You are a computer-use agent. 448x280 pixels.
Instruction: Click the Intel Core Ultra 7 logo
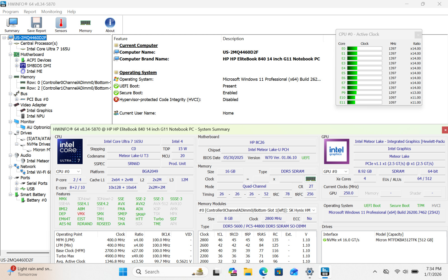click(x=70, y=151)
